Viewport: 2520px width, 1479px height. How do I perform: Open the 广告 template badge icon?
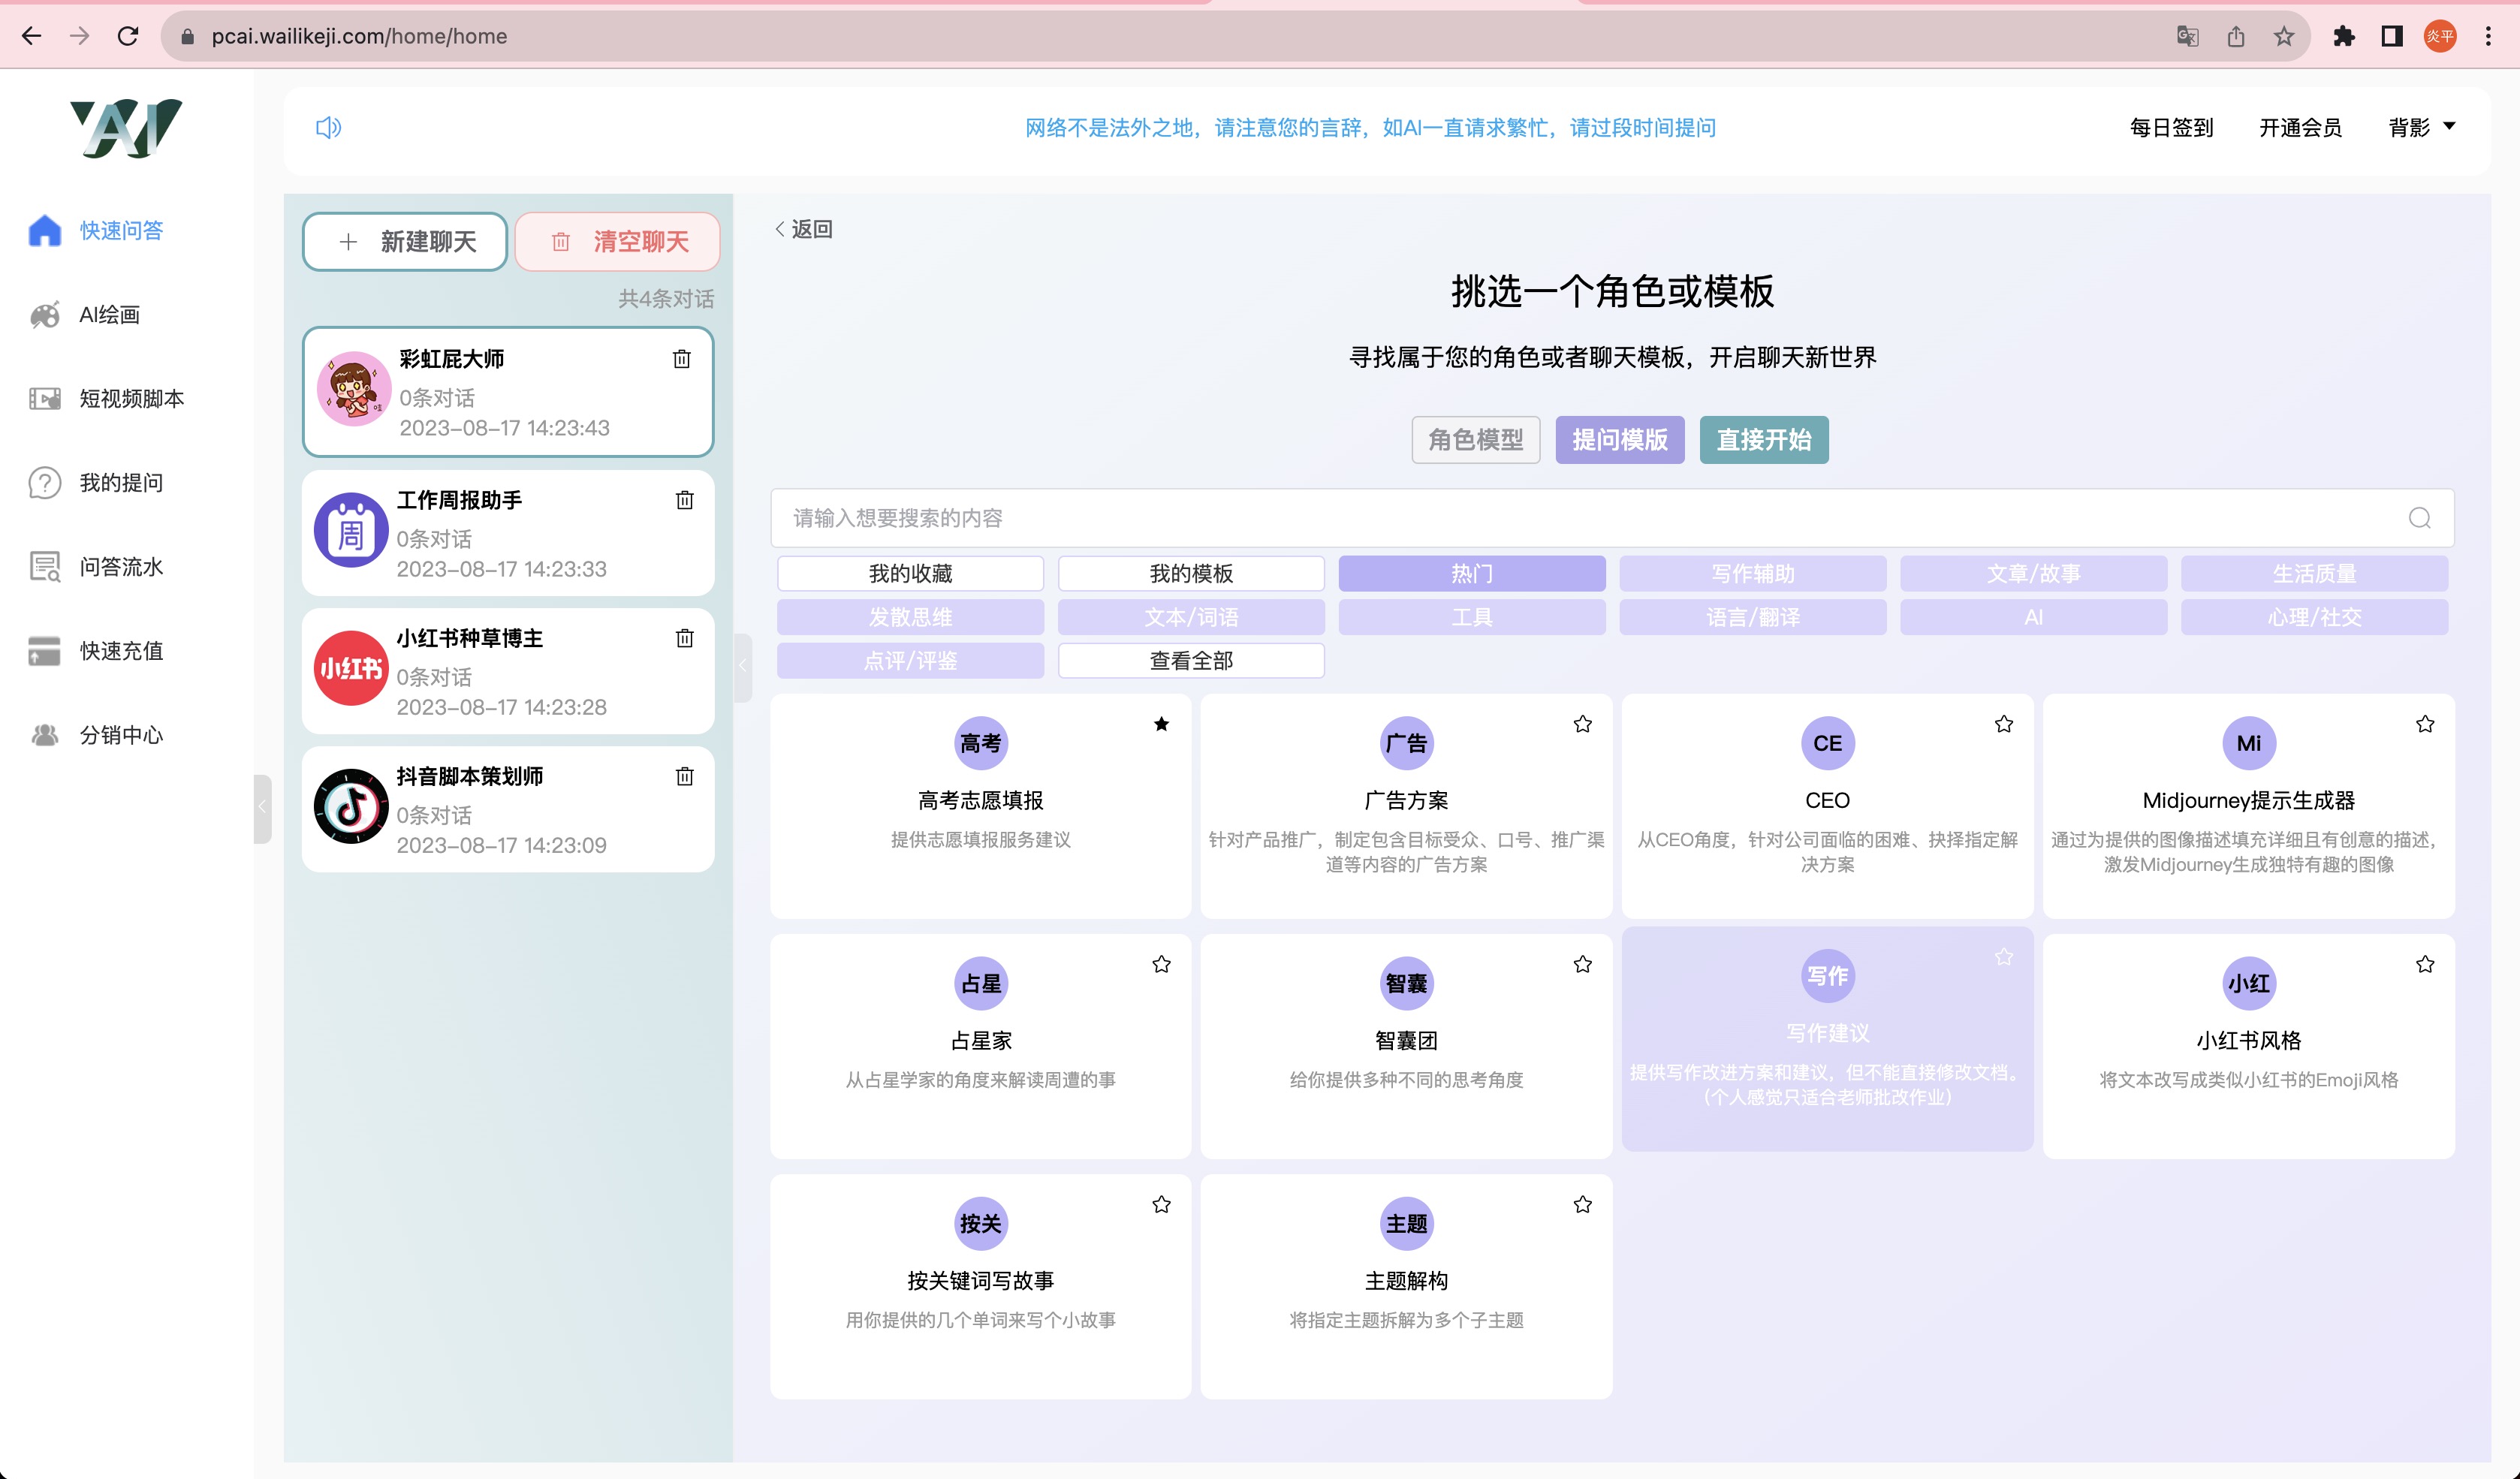pos(1407,743)
